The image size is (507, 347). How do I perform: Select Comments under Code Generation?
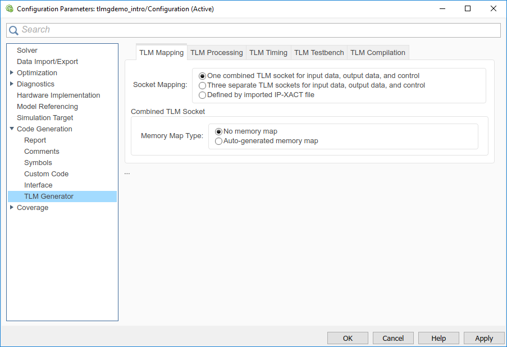(42, 152)
